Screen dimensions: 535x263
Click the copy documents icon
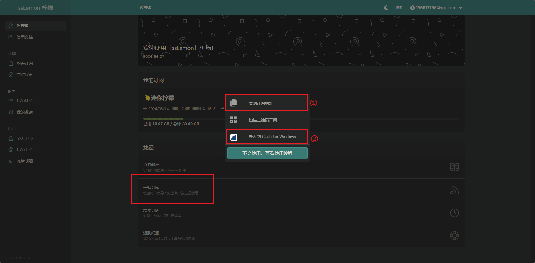(233, 103)
